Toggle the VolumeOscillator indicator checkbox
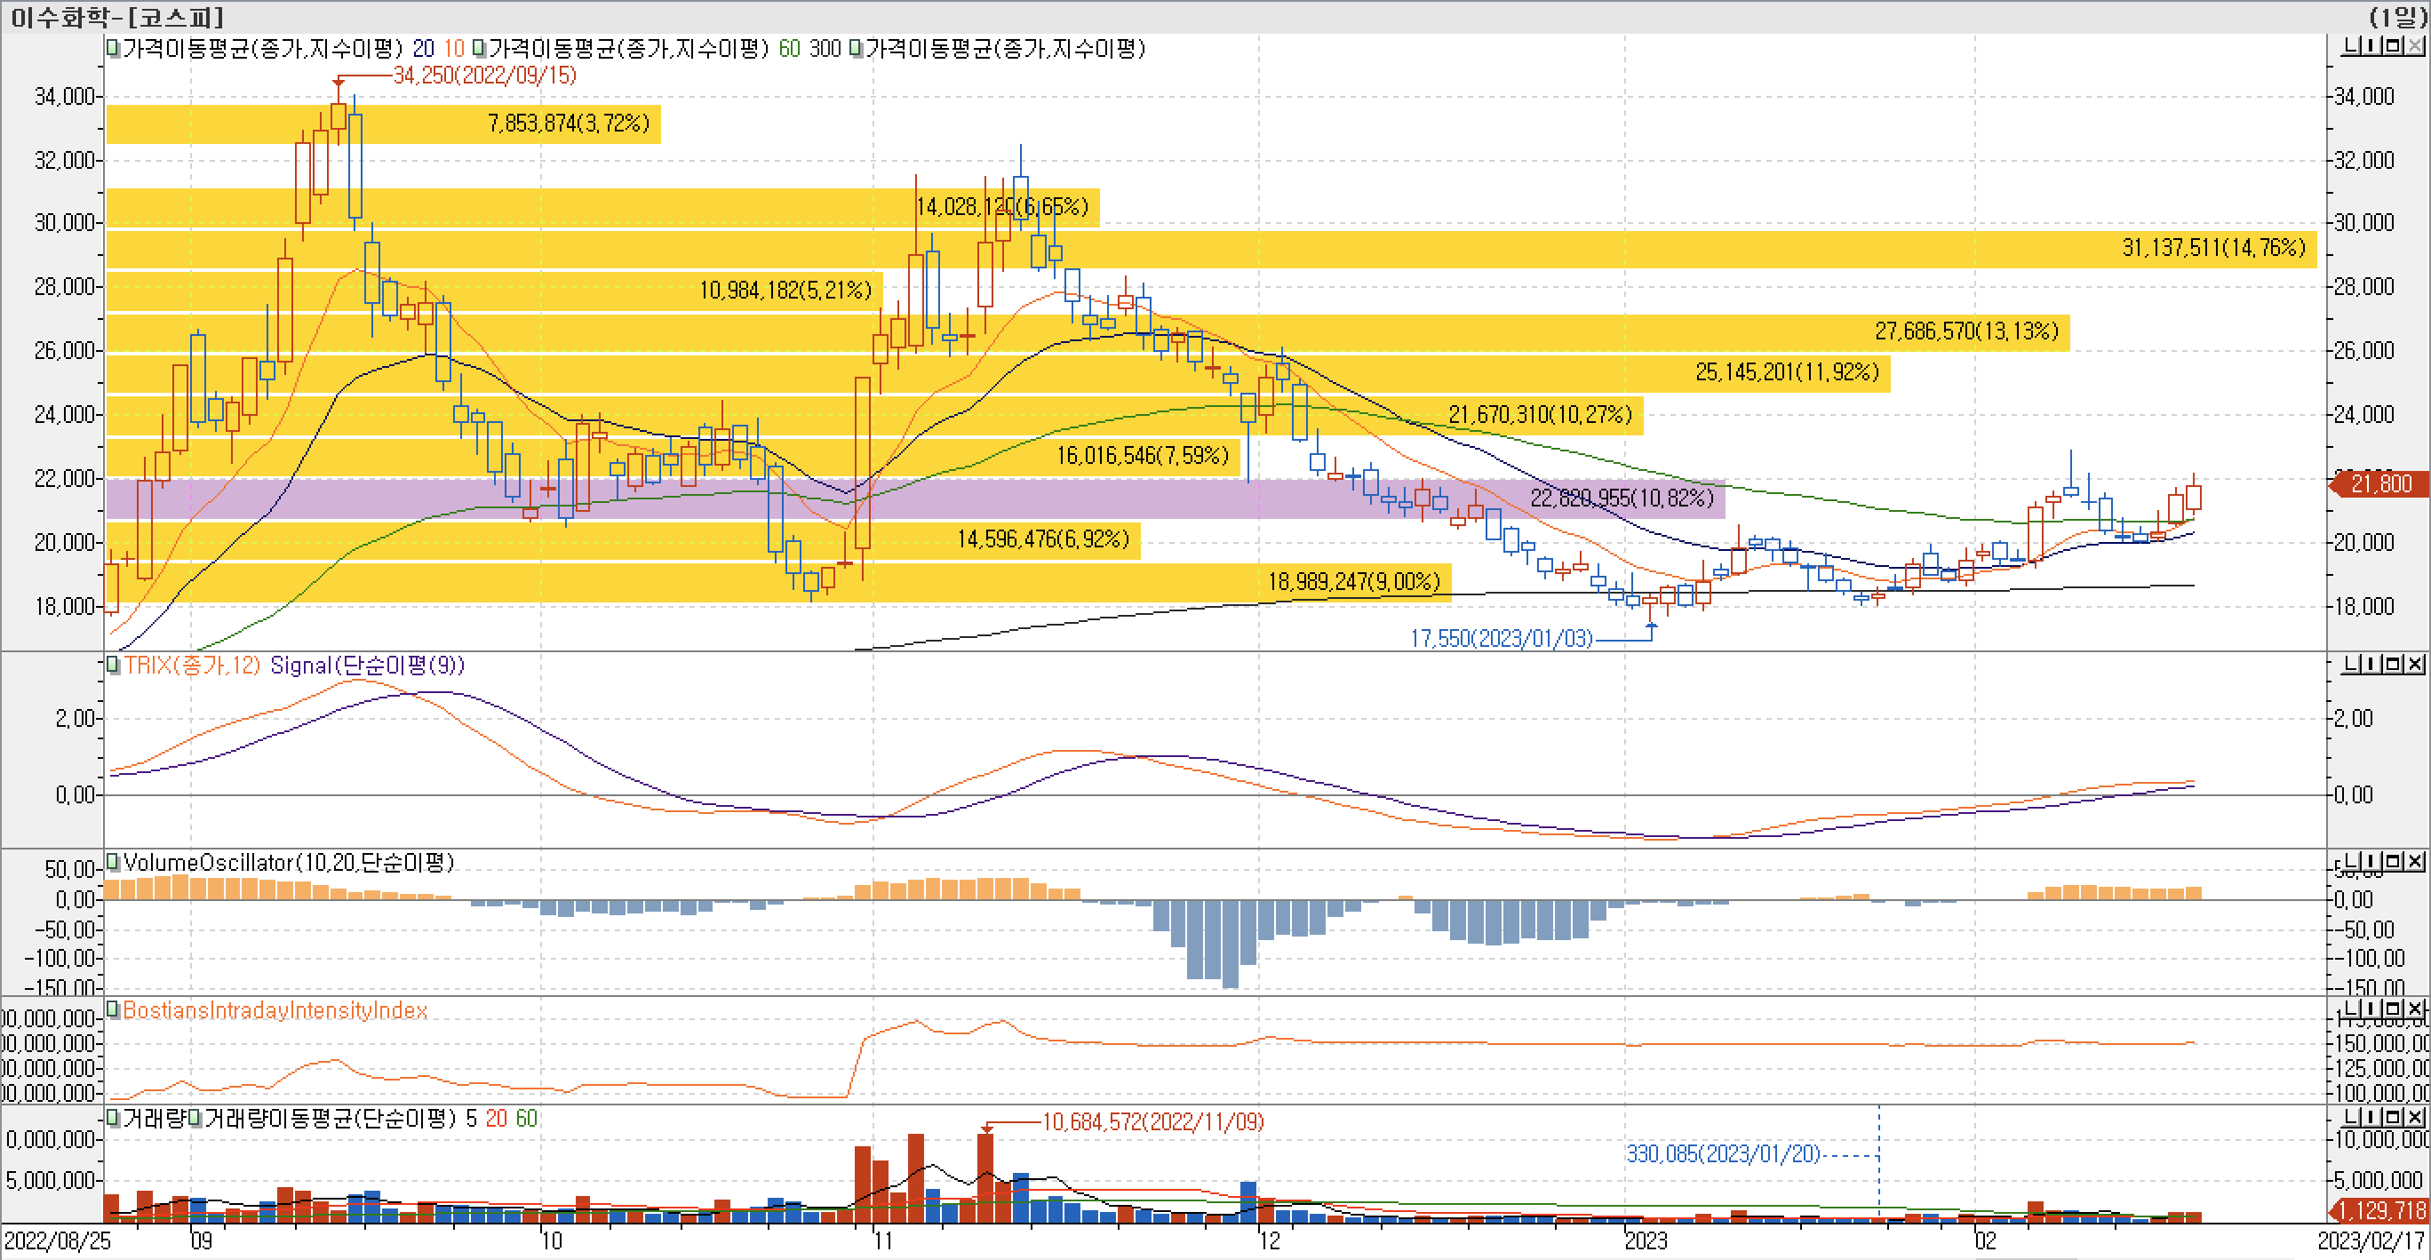The image size is (2431, 1260). [113, 862]
